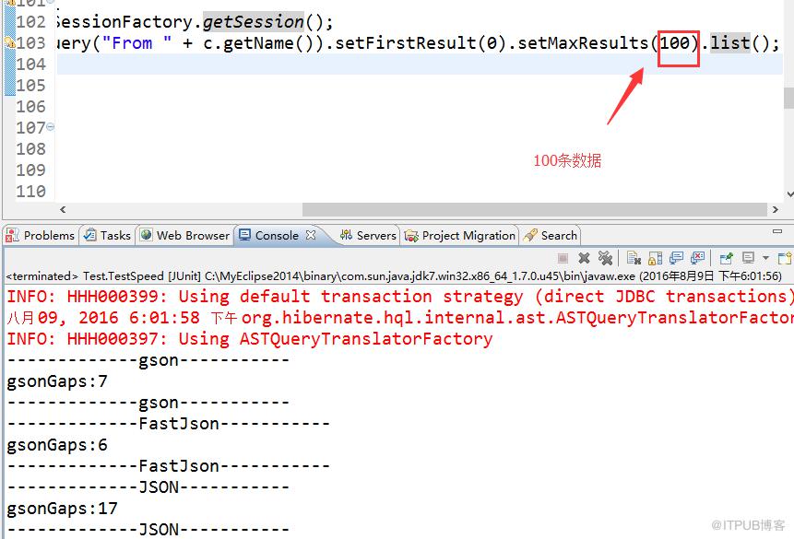Click the HHH000399 INFO log line

[400, 297]
